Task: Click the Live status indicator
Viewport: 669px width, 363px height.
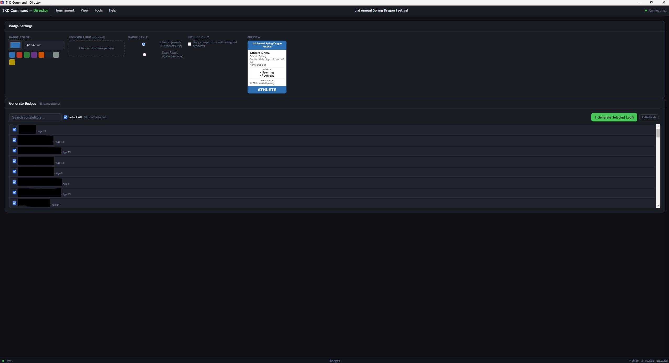Action: coord(7,361)
